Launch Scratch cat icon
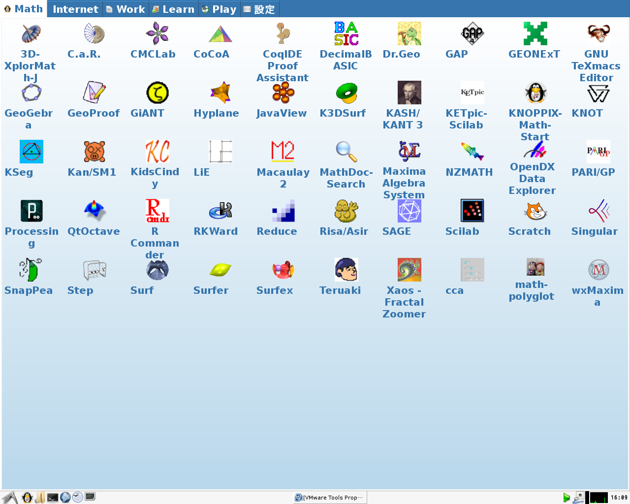 [535, 211]
